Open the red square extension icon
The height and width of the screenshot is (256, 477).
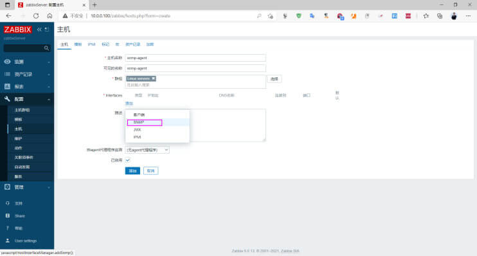408,16
